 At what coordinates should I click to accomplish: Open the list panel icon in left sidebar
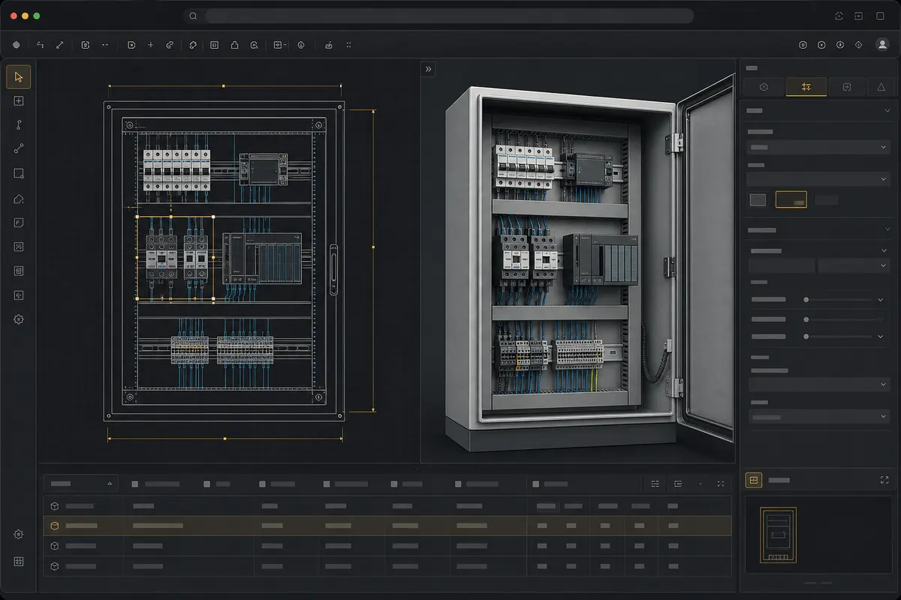tap(19, 271)
